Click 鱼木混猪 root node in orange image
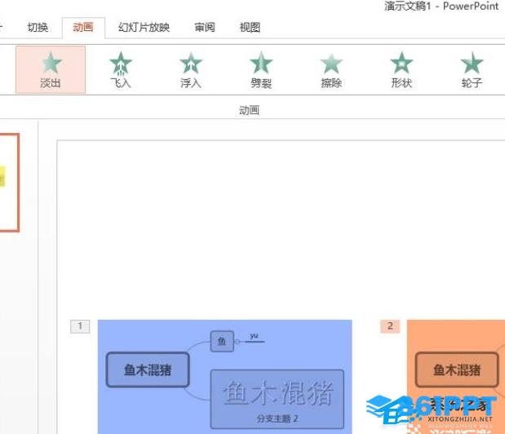Viewport: 505px width, 434px height. [x=457, y=370]
